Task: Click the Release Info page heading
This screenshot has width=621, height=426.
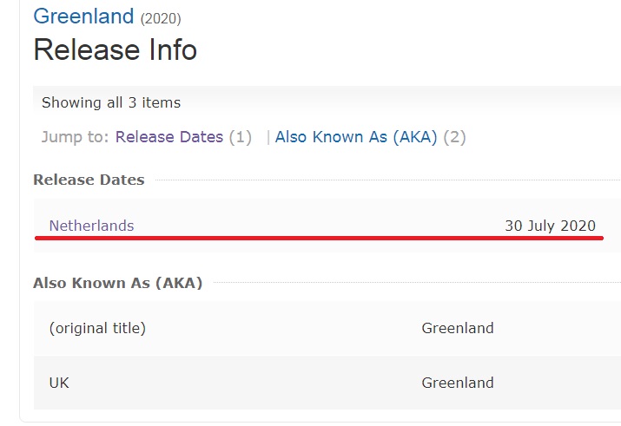Action: click(x=115, y=49)
